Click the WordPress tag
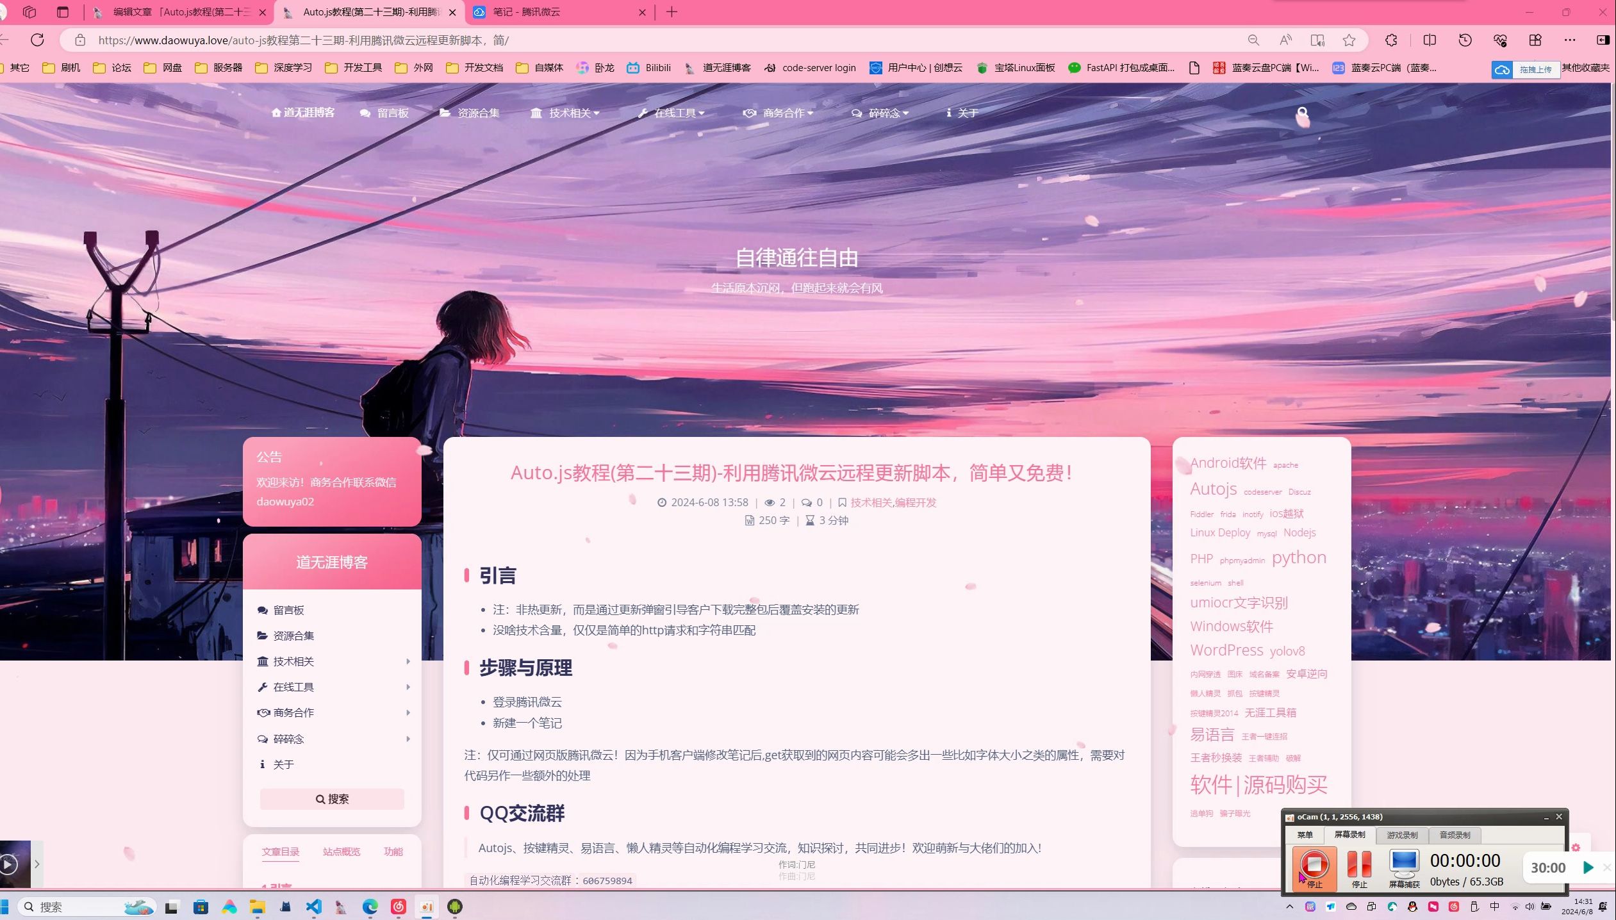The width and height of the screenshot is (1616, 920). (1226, 650)
